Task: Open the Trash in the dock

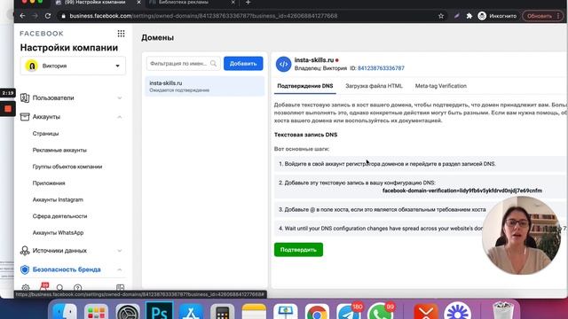Action: pos(503,310)
